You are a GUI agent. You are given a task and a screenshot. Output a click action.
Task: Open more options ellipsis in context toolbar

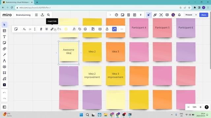pos(122,29)
